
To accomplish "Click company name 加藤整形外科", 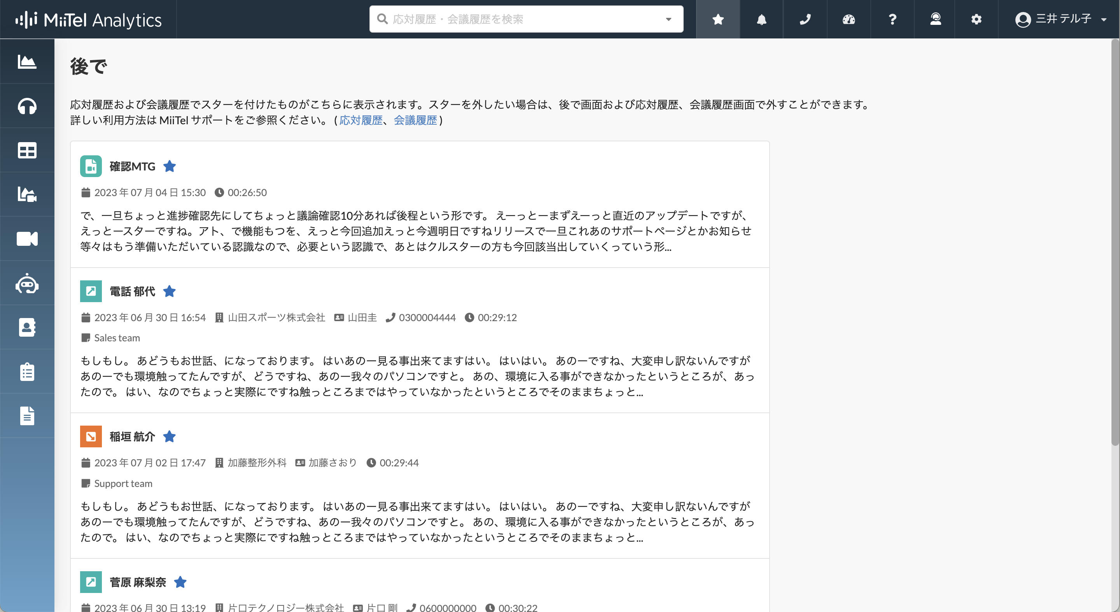I will coord(257,463).
